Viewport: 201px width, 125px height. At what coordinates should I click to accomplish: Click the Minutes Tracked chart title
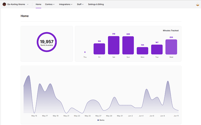171,30
